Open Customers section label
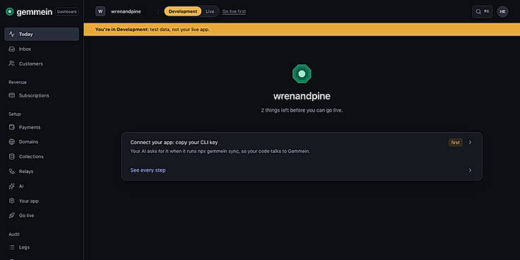 click(31, 64)
